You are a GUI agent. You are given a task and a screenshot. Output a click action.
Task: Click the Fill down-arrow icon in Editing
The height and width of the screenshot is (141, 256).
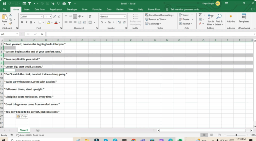tap(200, 19)
